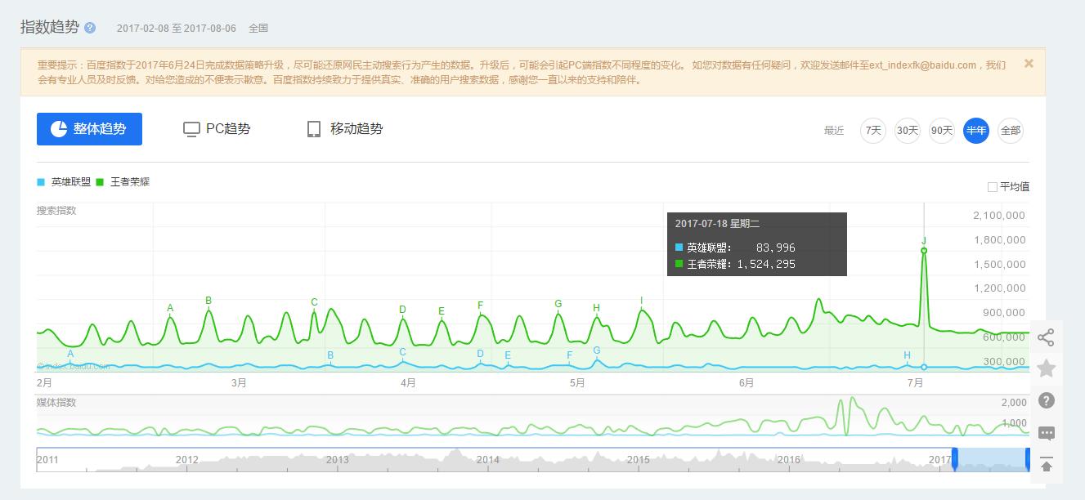Viewport: 1085px width, 500px height.
Task: Toggle the 英雄联盟 legend series
Action: [x=64, y=182]
